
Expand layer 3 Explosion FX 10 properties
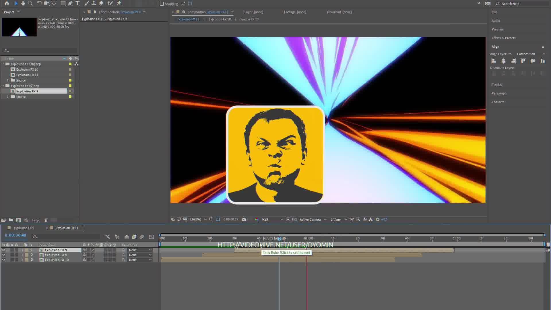[22, 260]
